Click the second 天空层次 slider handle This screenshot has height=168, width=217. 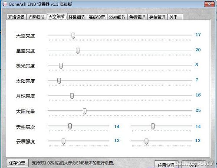153,126
